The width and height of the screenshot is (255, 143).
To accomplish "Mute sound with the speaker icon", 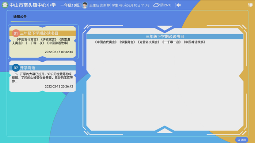I will pos(179,5).
